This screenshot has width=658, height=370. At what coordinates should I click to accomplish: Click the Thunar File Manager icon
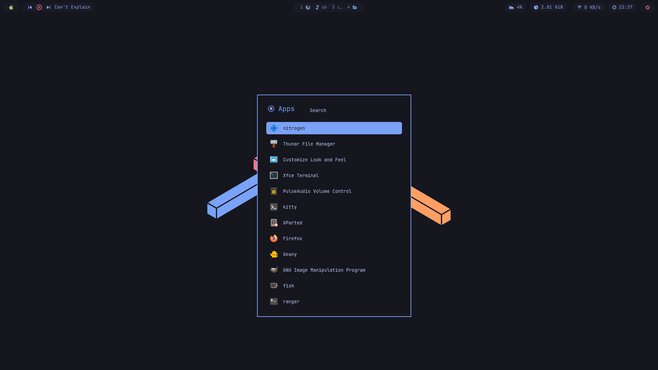point(273,144)
